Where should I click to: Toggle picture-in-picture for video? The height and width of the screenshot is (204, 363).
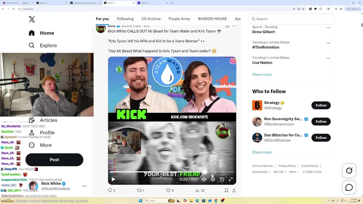(222, 179)
